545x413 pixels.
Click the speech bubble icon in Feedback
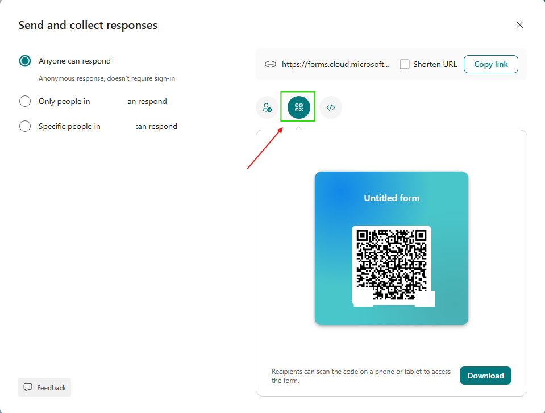[x=28, y=387]
